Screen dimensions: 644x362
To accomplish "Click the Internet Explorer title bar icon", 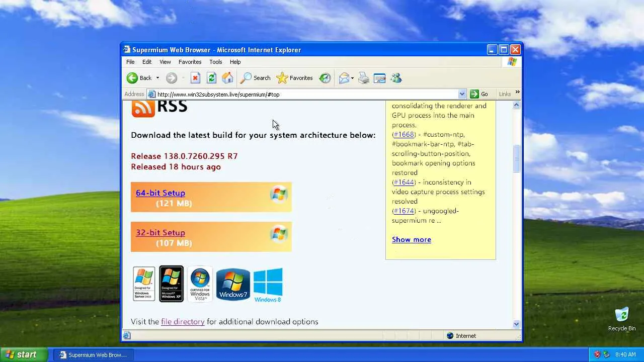I will (x=127, y=50).
